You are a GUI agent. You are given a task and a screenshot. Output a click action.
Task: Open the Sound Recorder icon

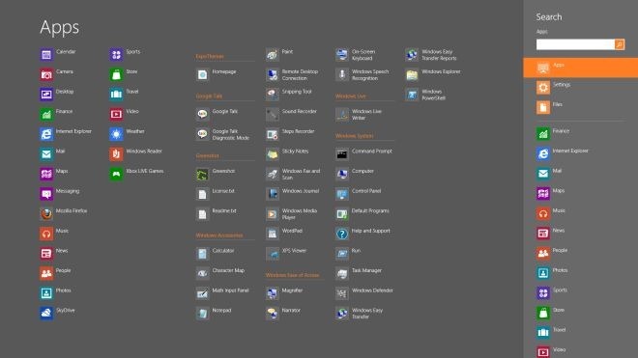(x=273, y=114)
